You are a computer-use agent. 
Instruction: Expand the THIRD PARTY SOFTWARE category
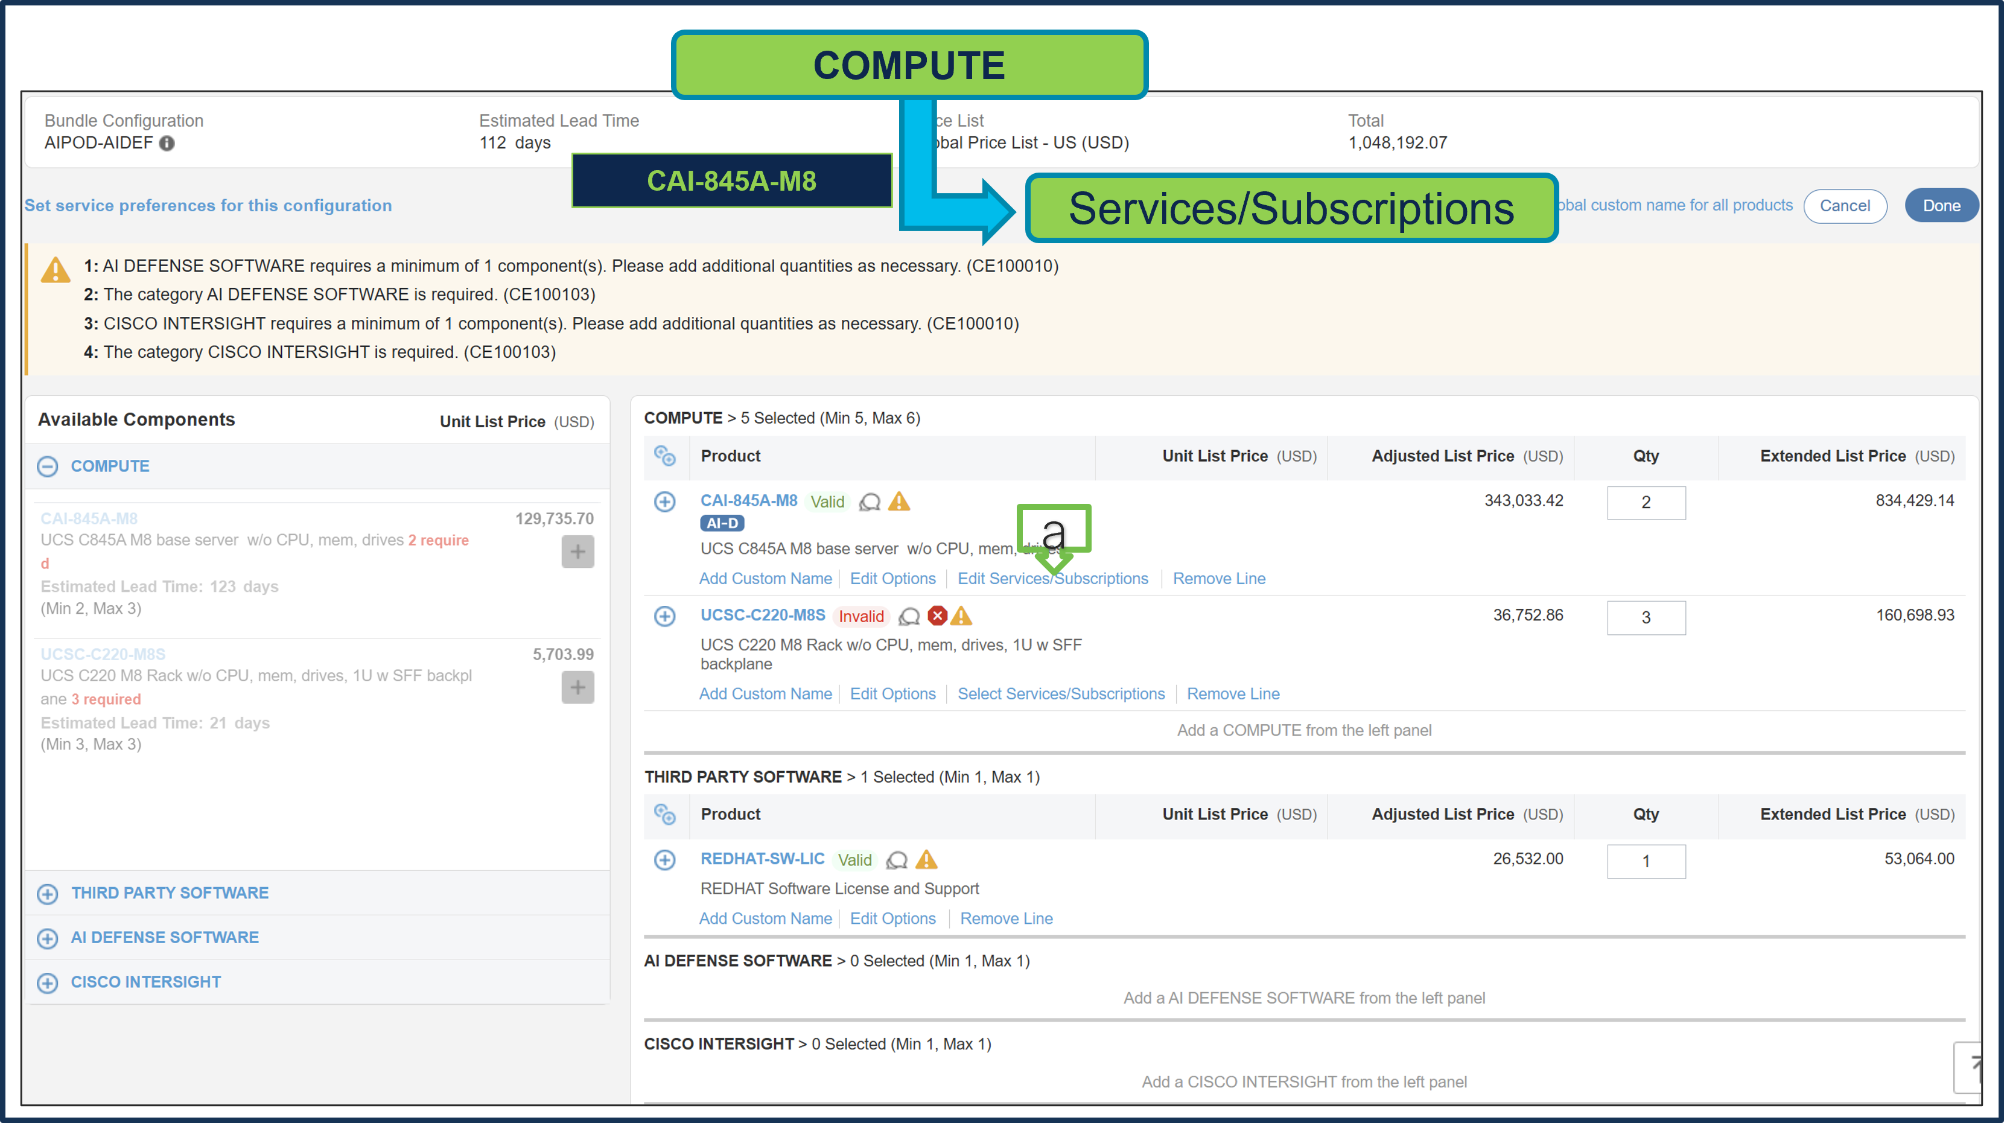(x=48, y=894)
